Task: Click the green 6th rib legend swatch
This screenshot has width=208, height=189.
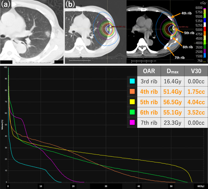Action: coord(132,112)
